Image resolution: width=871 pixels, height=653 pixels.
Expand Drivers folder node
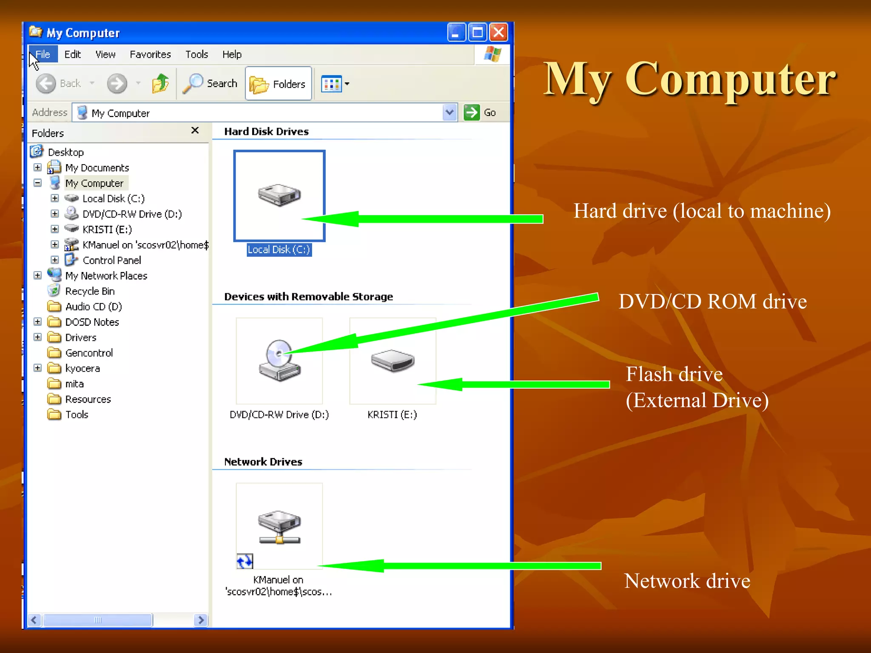(38, 337)
